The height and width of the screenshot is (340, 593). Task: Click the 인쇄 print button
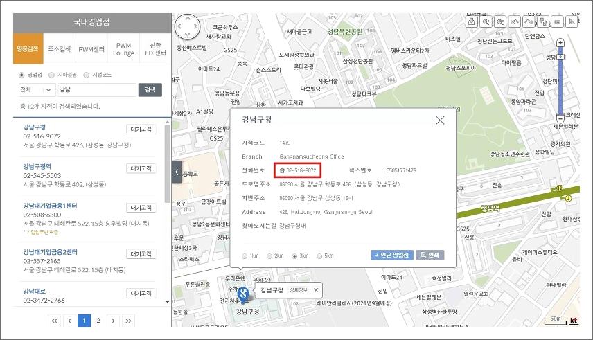coord(430,255)
